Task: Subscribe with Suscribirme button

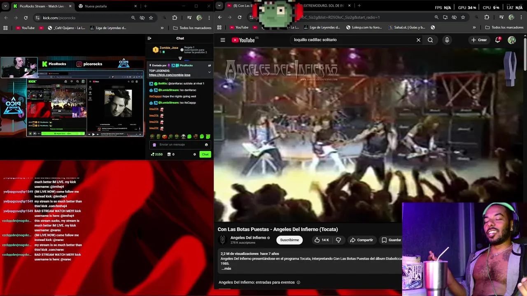Action: pyautogui.click(x=289, y=240)
